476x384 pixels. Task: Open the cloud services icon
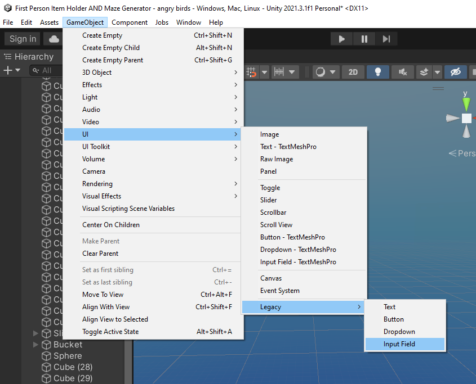[x=54, y=39]
